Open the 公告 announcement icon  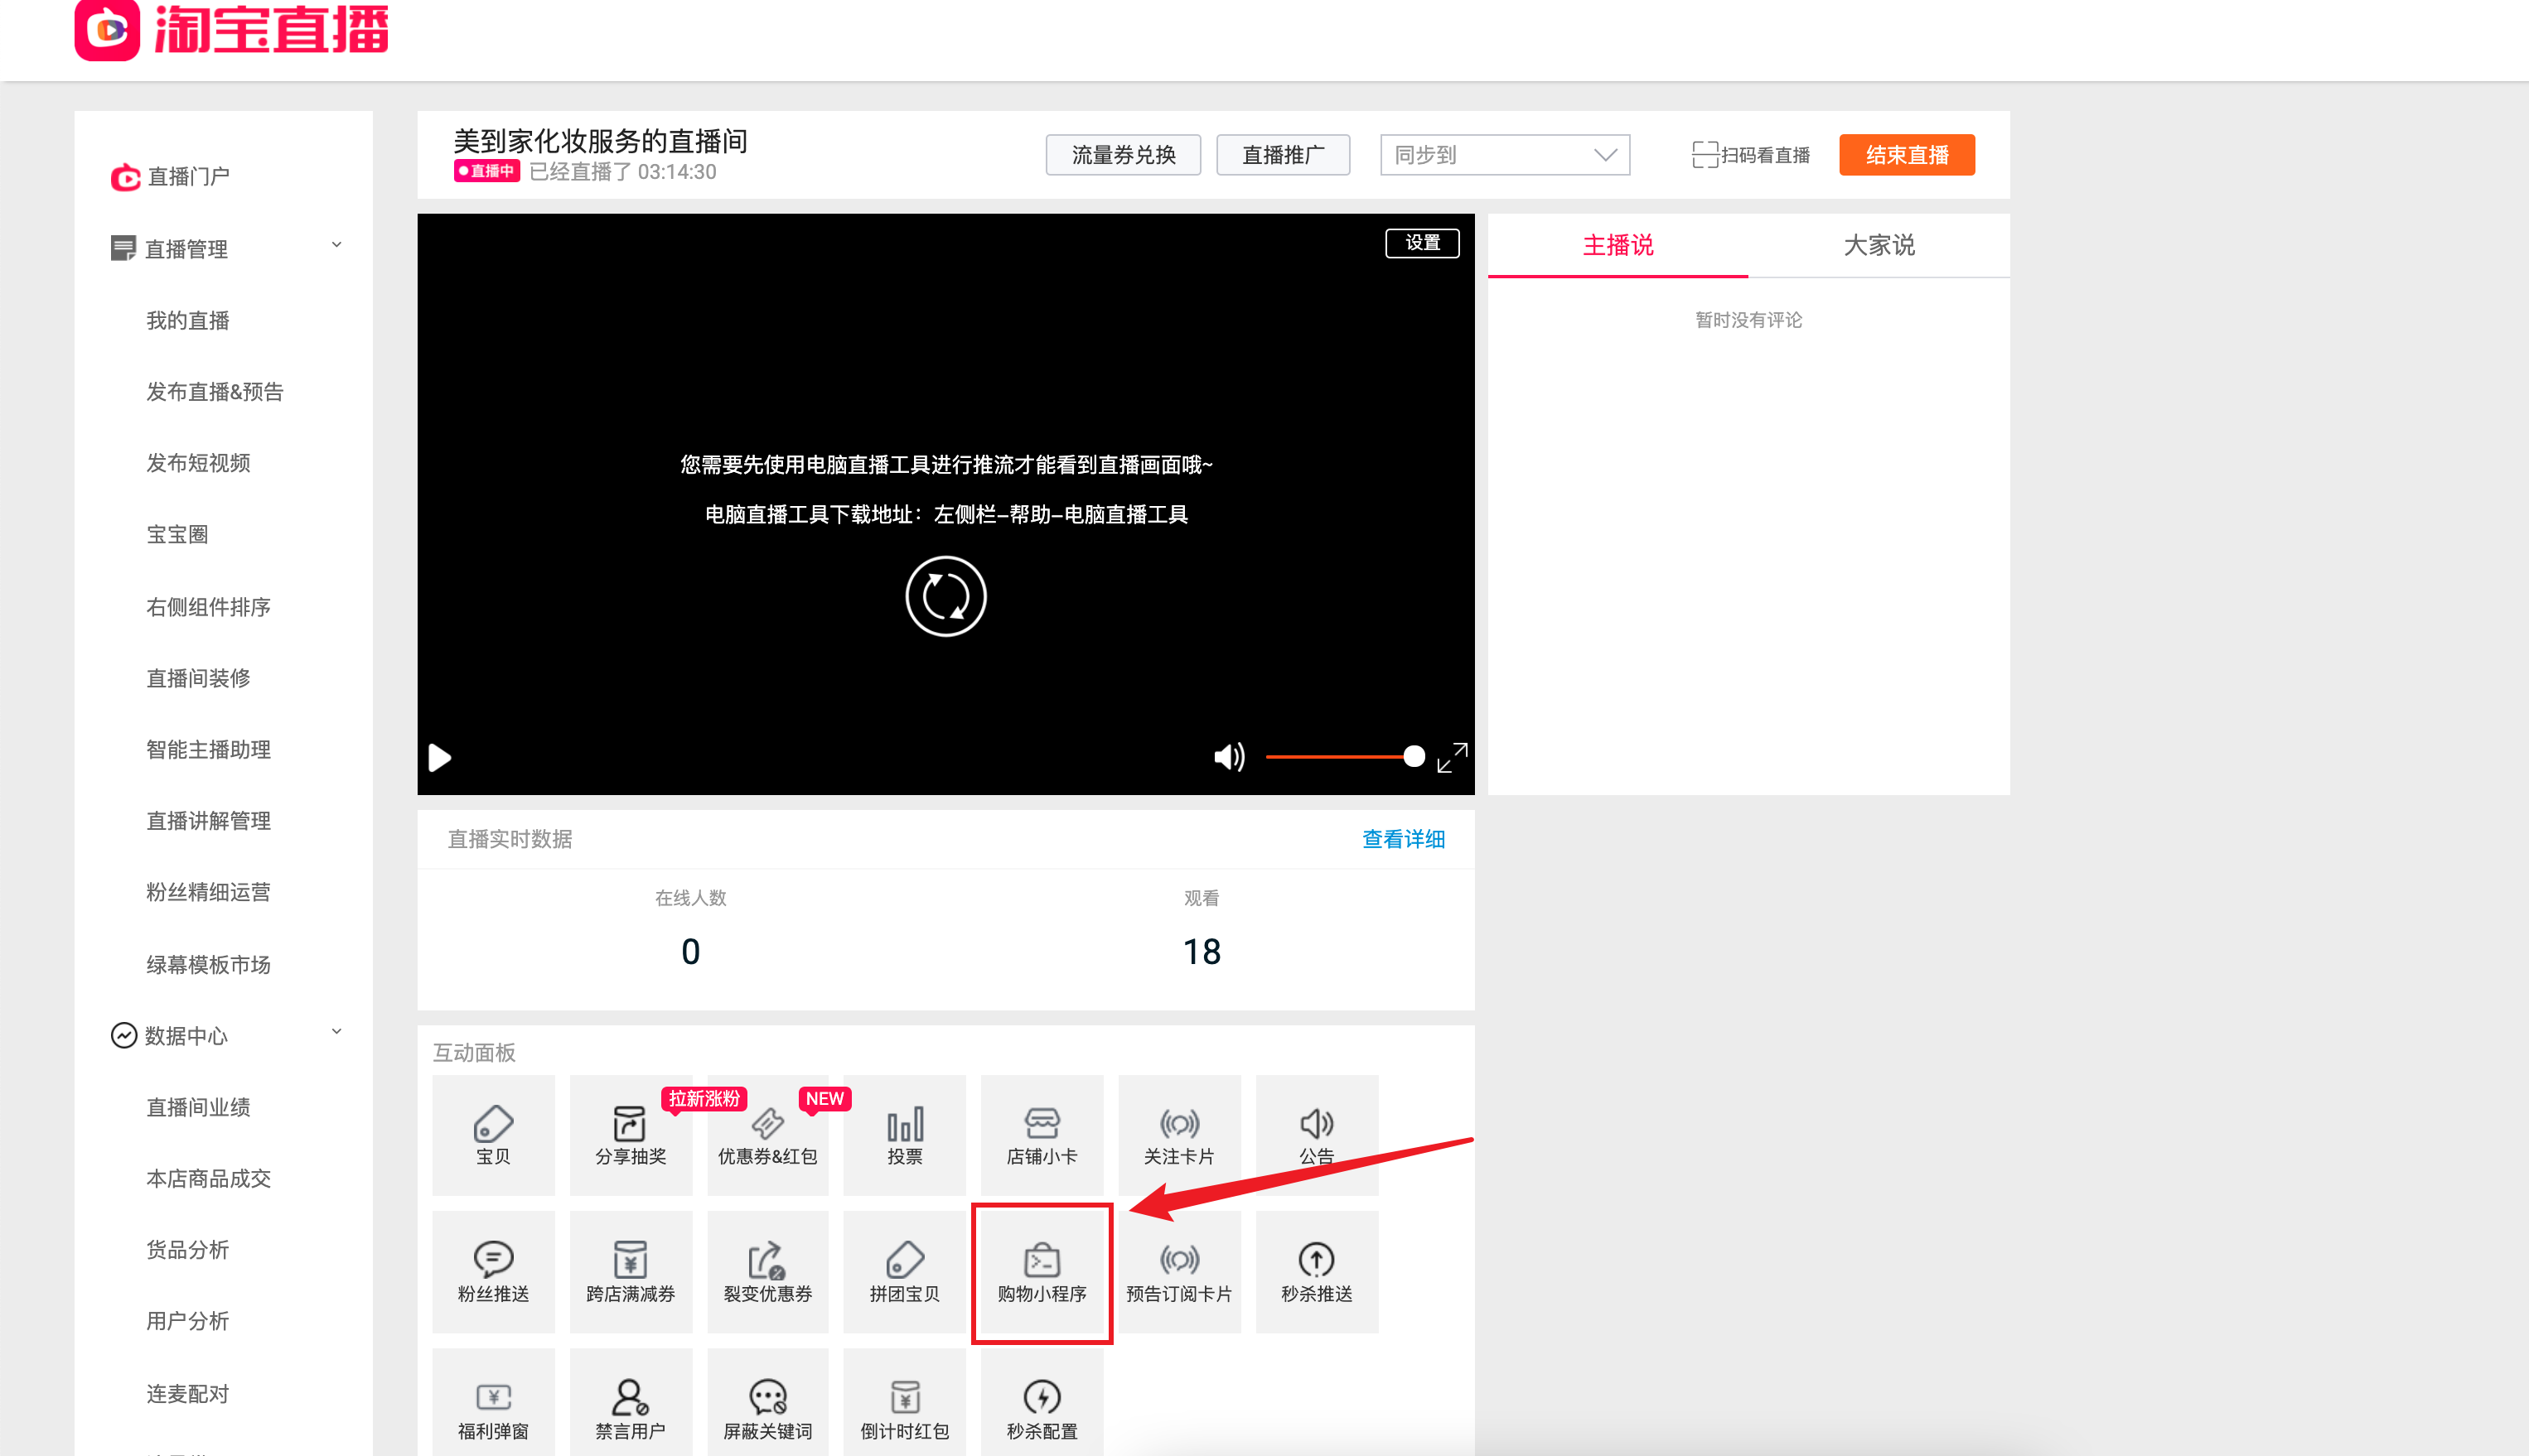[1317, 1134]
